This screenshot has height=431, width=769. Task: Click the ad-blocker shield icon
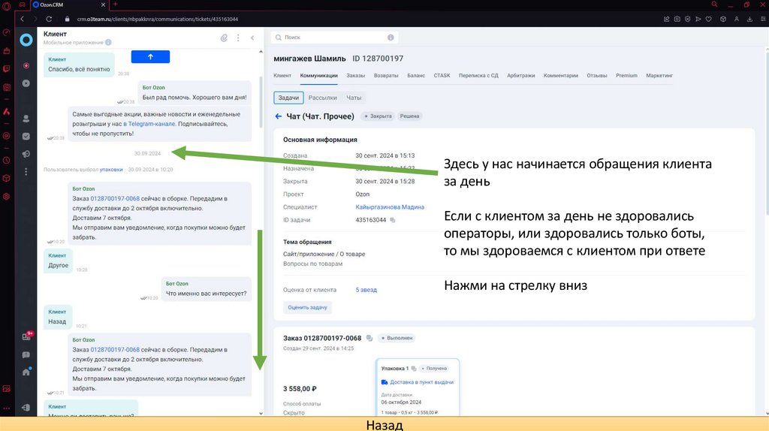(x=688, y=19)
